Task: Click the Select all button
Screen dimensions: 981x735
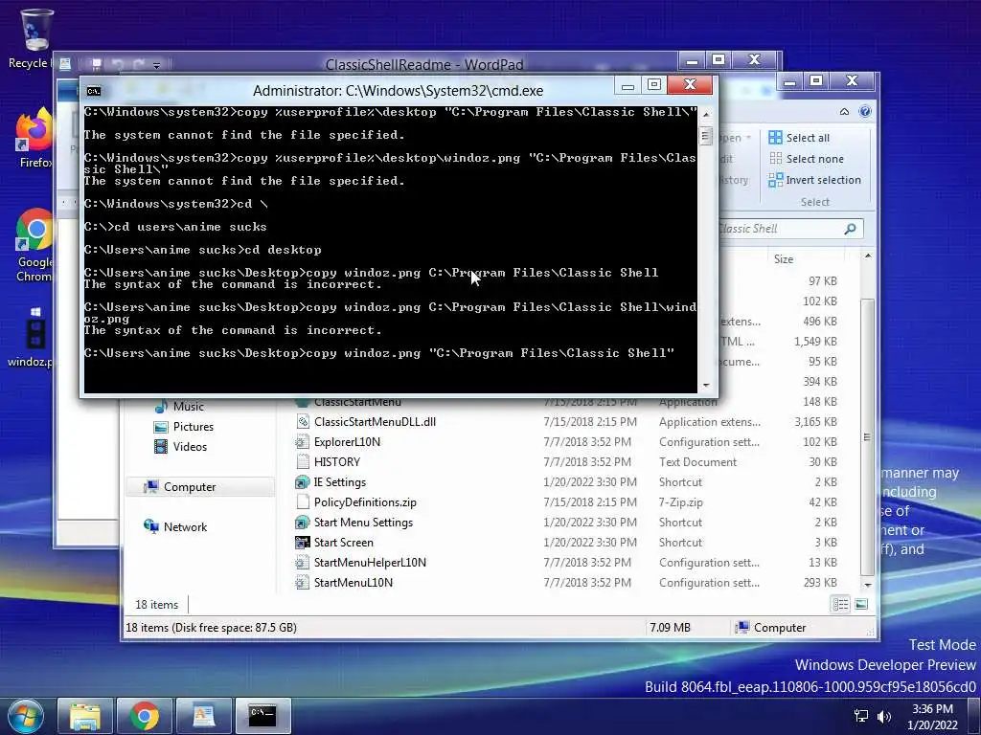Action: coord(799,138)
